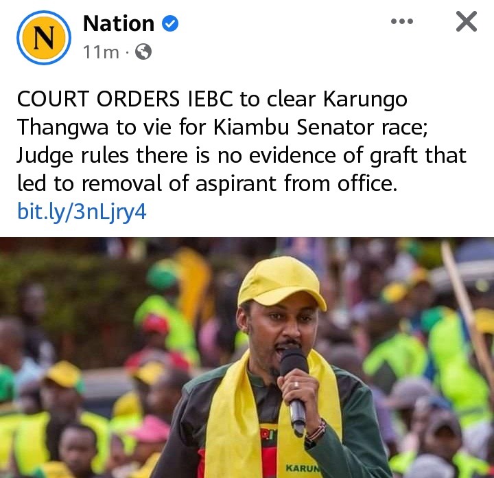Image resolution: width=494 pixels, height=478 pixels.
Task: Open the three-dot more options menu
Action: (x=401, y=21)
